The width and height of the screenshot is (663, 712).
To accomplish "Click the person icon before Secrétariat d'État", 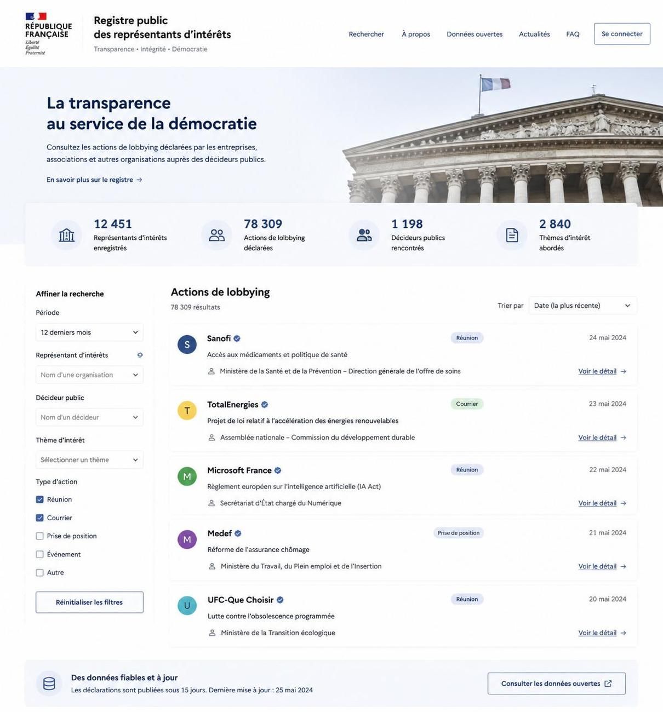I will pos(212,503).
